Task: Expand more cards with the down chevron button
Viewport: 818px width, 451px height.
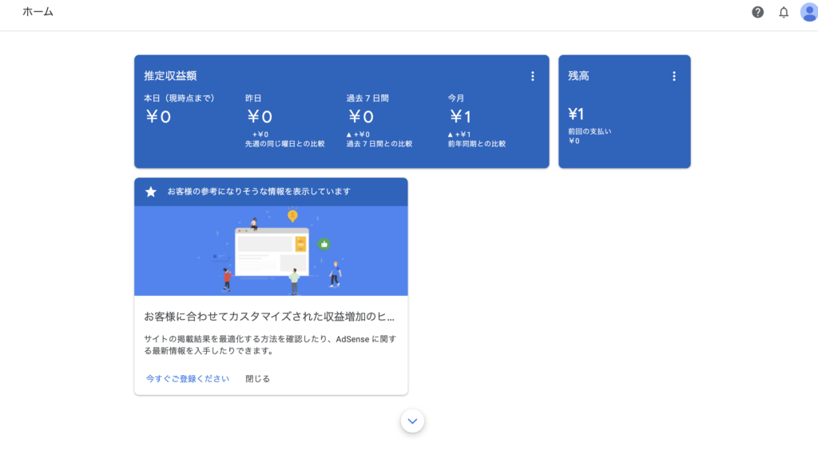Action: pyautogui.click(x=413, y=421)
